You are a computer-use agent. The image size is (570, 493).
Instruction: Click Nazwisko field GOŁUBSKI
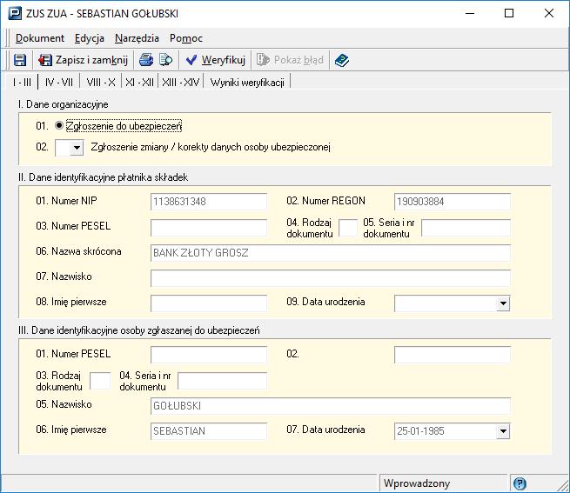[331, 406]
